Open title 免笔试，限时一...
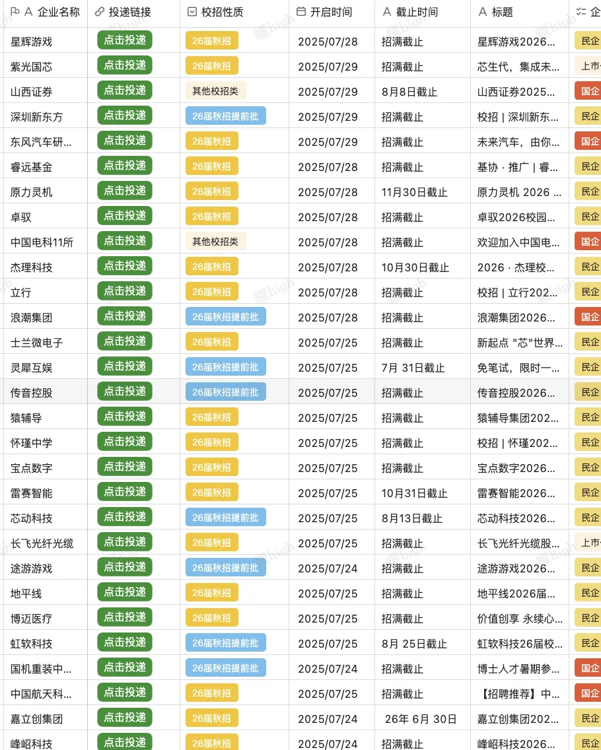 coord(518,368)
